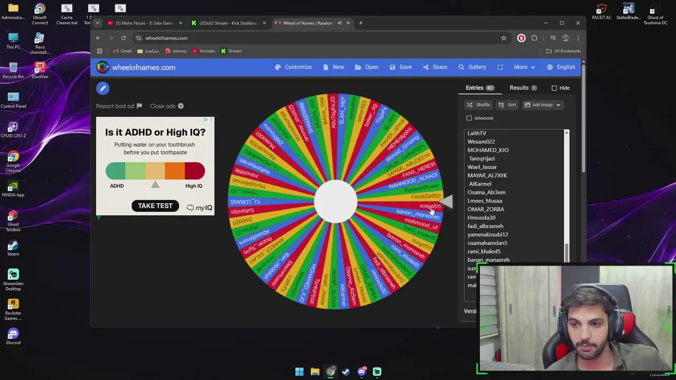Open the Rockstar Games desktop shortcut

(x=13, y=309)
